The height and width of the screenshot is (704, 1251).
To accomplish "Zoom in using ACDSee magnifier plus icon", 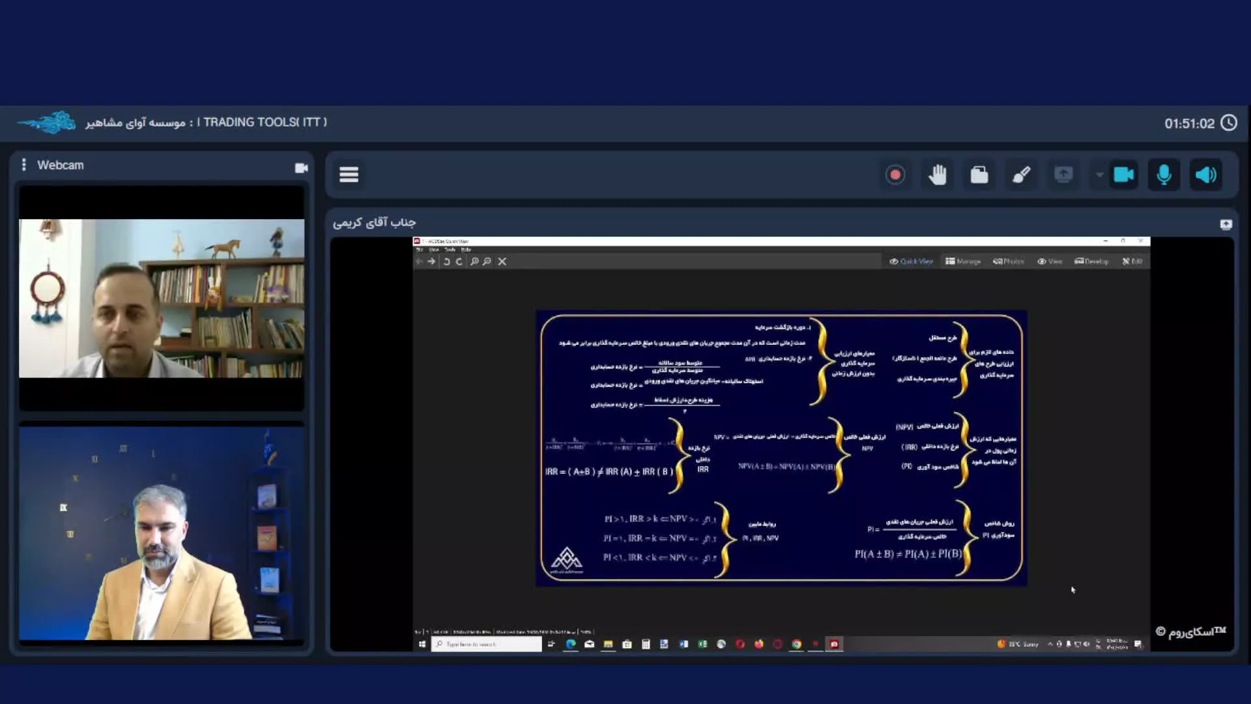I will coord(474,261).
